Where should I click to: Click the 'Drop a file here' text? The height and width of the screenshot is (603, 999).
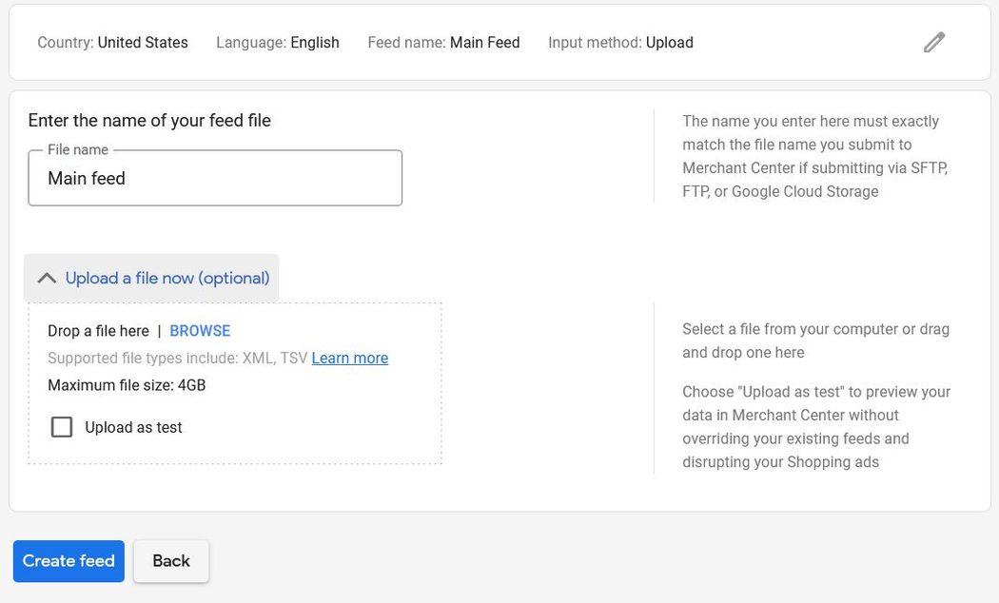(x=98, y=331)
